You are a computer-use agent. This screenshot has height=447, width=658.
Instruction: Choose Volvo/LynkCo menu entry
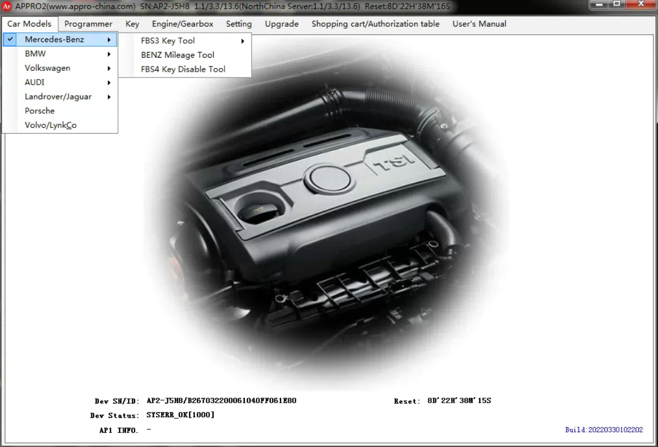coord(50,125)
